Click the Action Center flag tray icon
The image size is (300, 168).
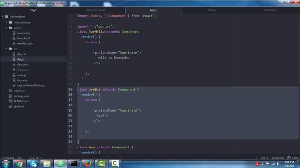point(268,164)
